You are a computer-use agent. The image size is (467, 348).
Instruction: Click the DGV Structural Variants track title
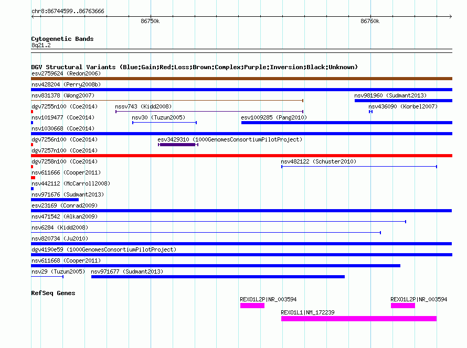point(194,67)
